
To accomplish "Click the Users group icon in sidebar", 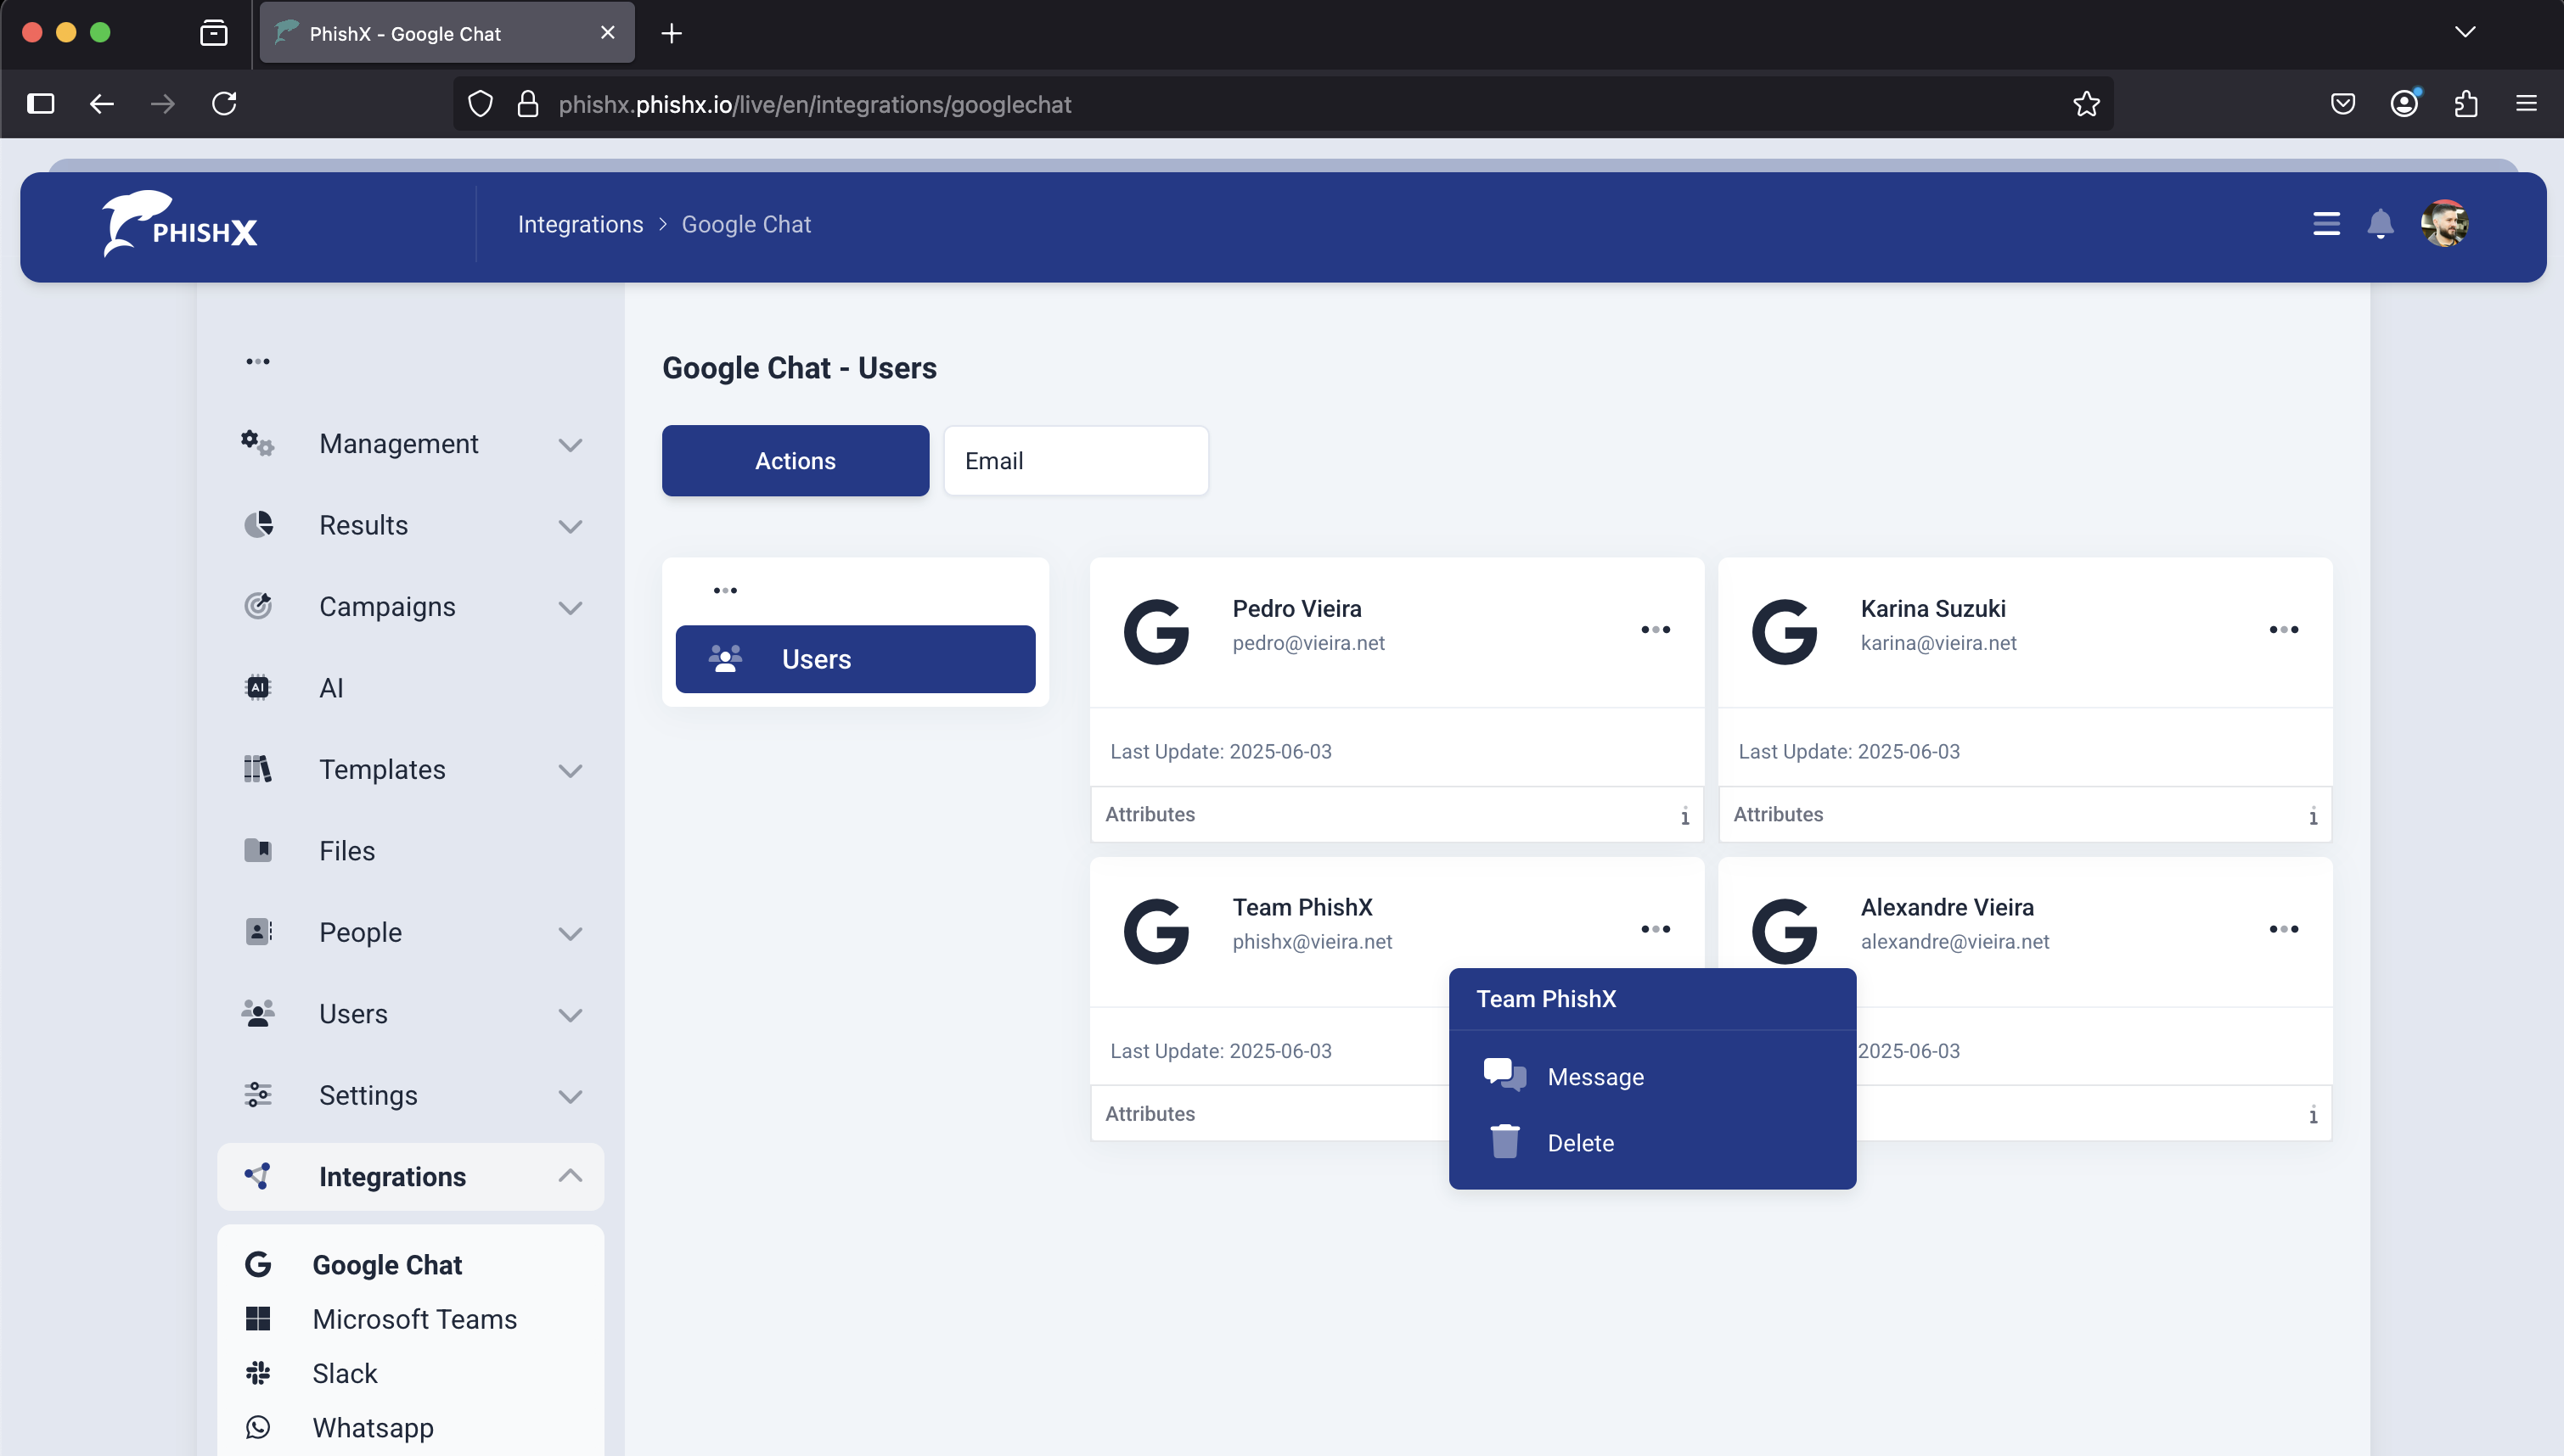I will click(258, 1014).
